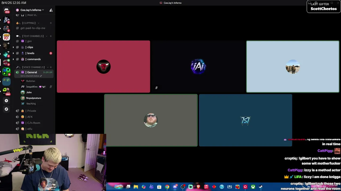The width and height of the screenshot is (341, 191).
Task: Open Microsoft Teams from the taskbar
Action: point(151,187)
